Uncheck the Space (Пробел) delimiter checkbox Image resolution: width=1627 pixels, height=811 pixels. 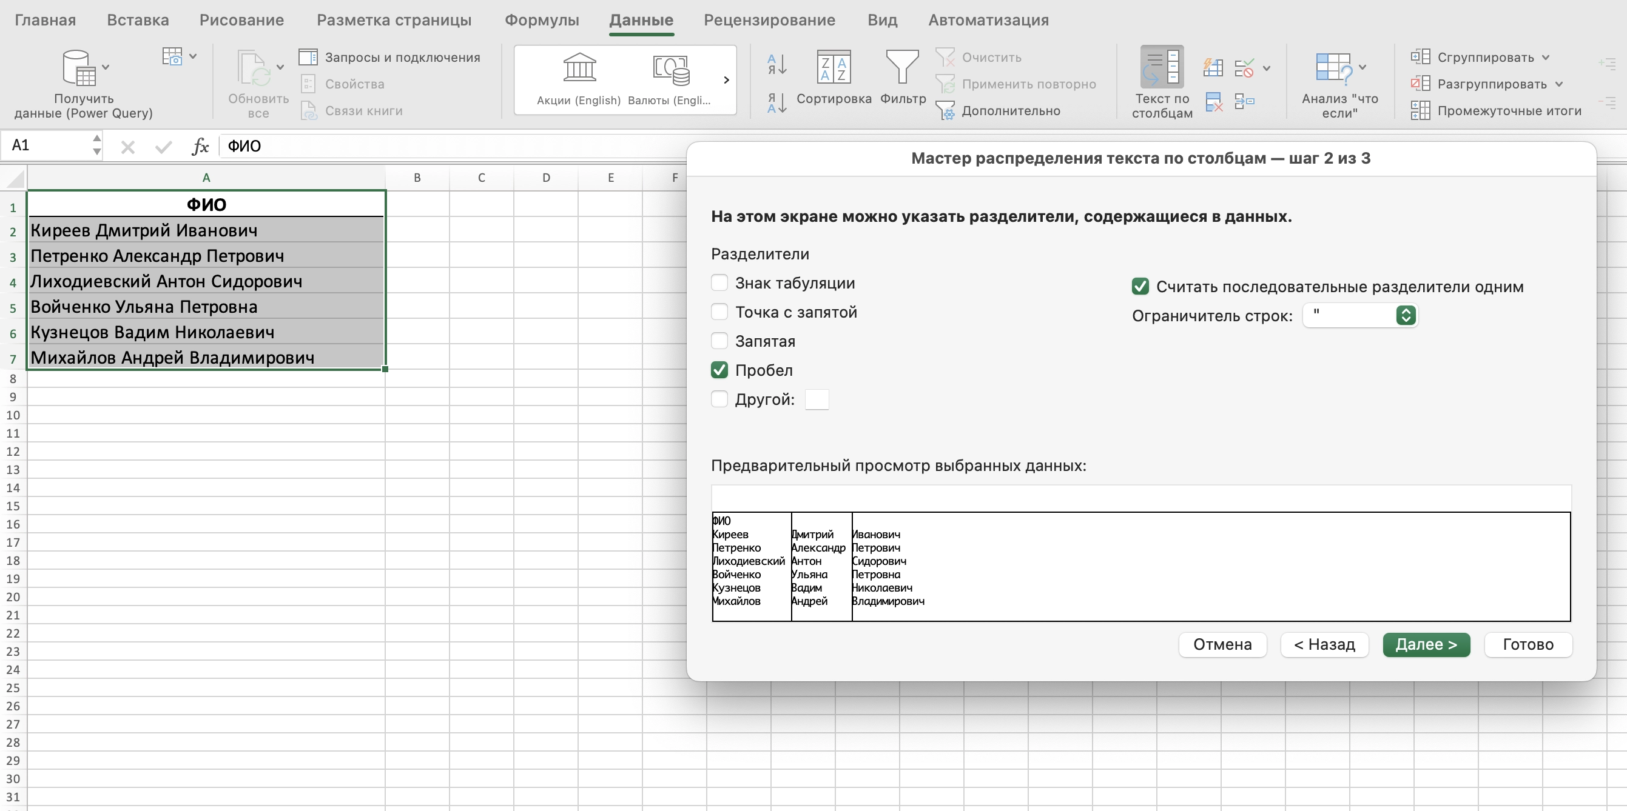[719, 370]
